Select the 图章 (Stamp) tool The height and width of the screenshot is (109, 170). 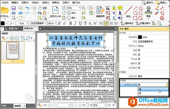click(x=148, y=12)
